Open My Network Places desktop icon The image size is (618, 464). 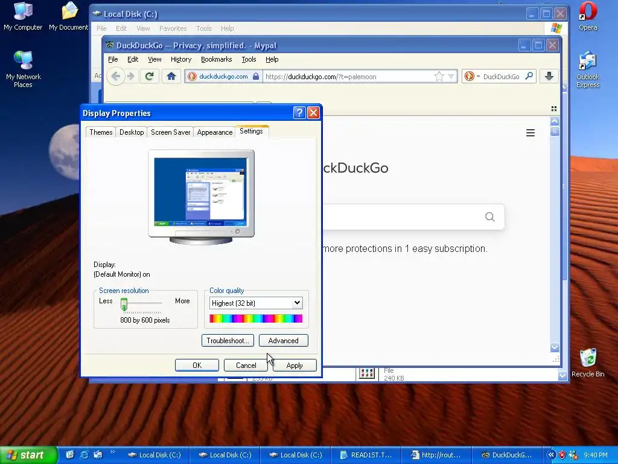point(24,69)
